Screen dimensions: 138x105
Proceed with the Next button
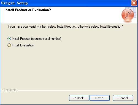(x=99, y=98)
